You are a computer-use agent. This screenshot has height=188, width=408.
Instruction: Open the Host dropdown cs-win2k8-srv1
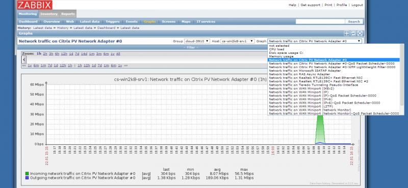238,41
